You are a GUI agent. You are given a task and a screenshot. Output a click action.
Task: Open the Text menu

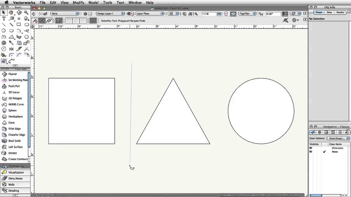[120, 3]
